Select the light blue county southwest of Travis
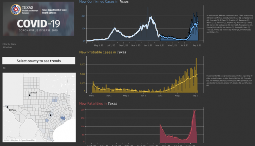255x146 pixels. (47, 121)
